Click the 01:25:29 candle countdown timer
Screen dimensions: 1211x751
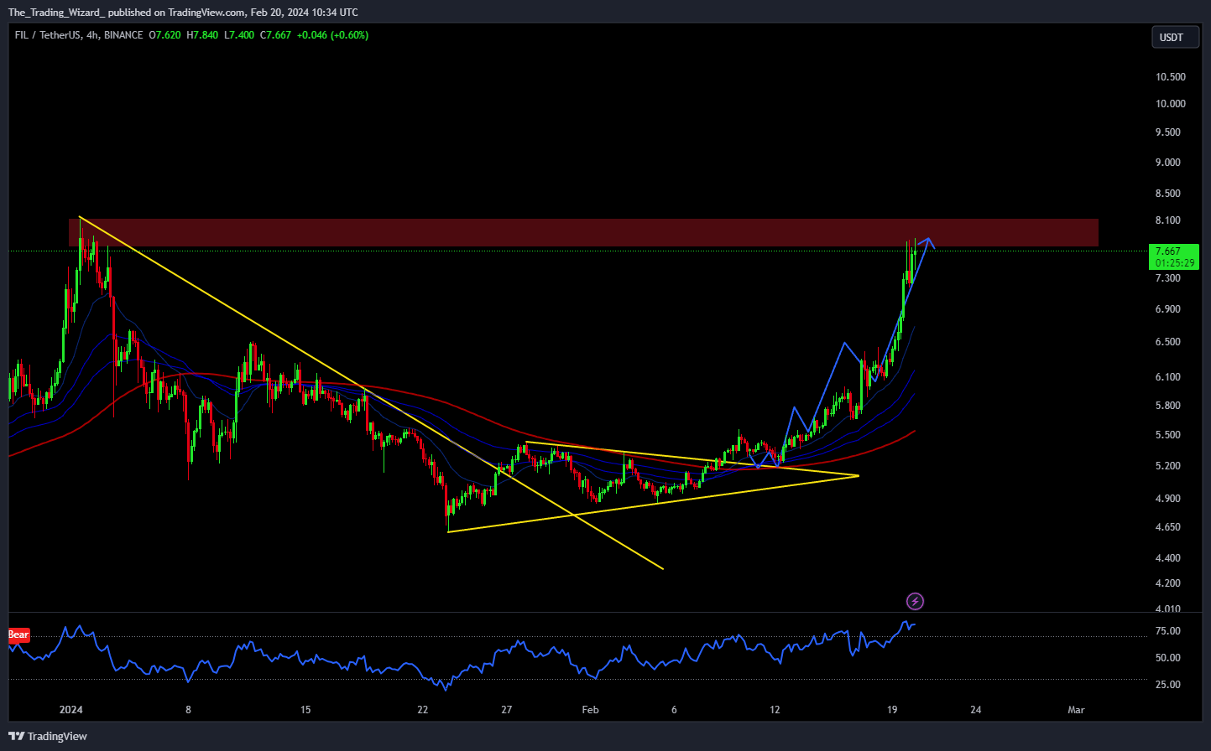point(1174,263)
